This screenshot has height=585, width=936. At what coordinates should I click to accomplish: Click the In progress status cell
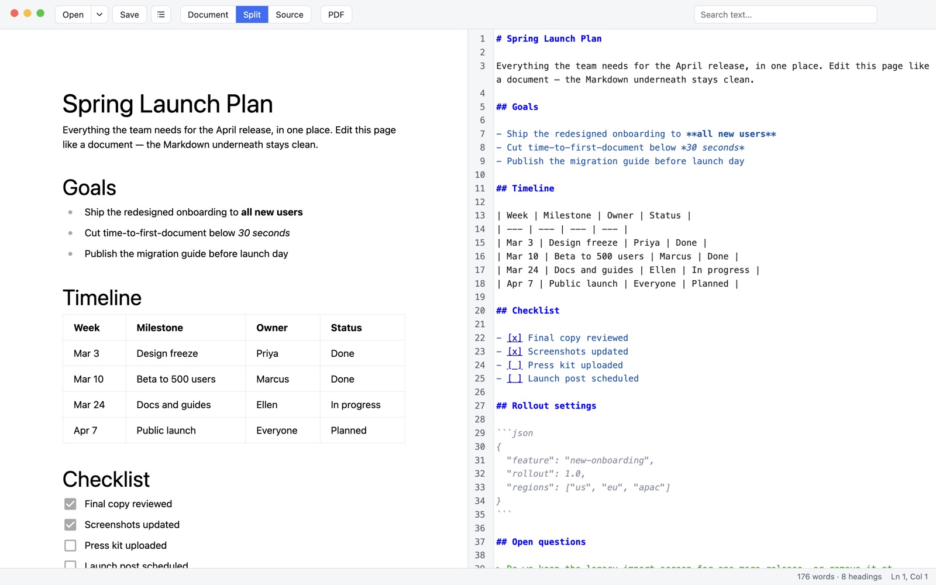point(362,405)
